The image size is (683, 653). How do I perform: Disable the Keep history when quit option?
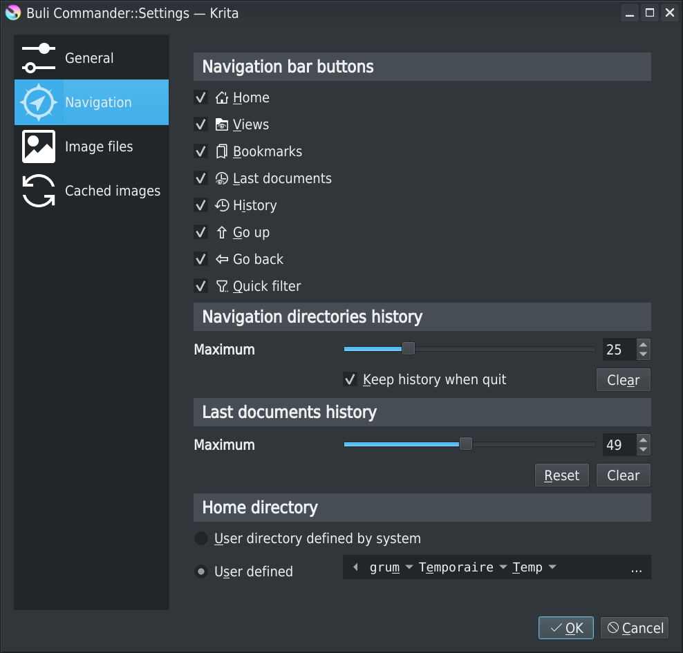(x=350, y=379)
